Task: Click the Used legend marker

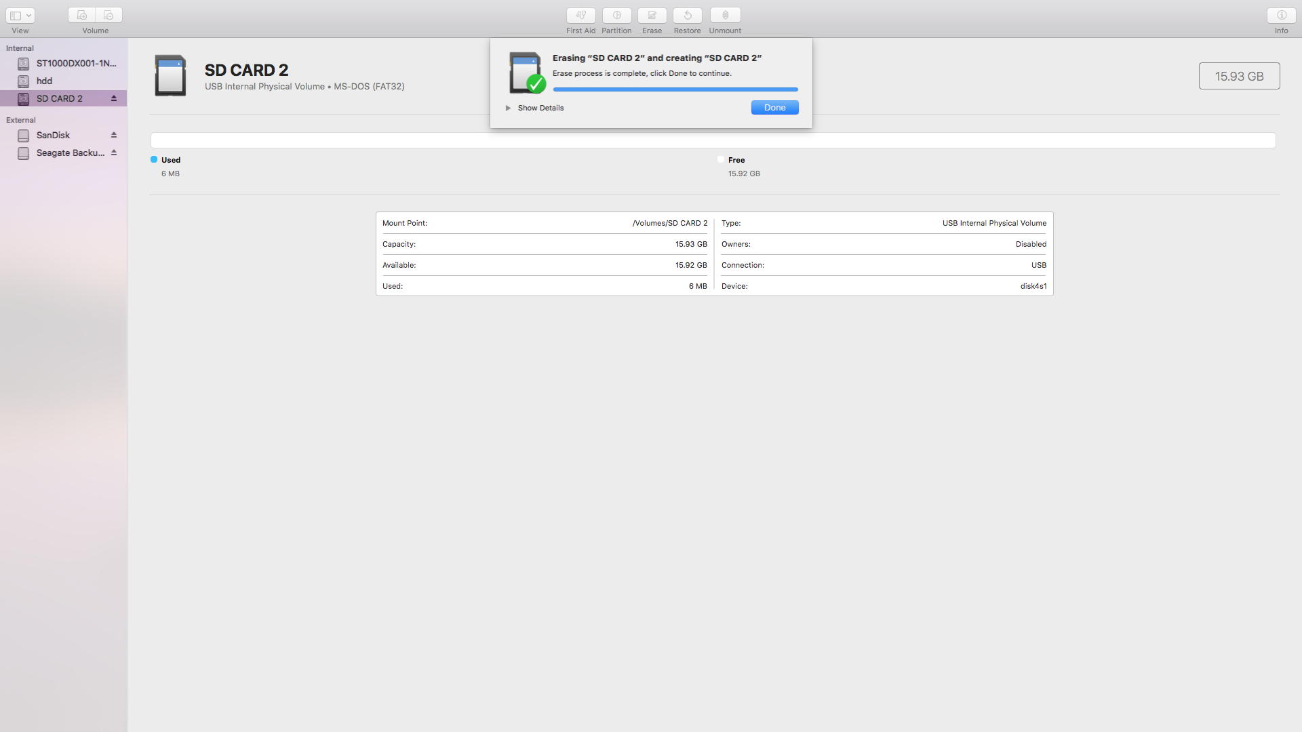Action: tap(153, 159)
